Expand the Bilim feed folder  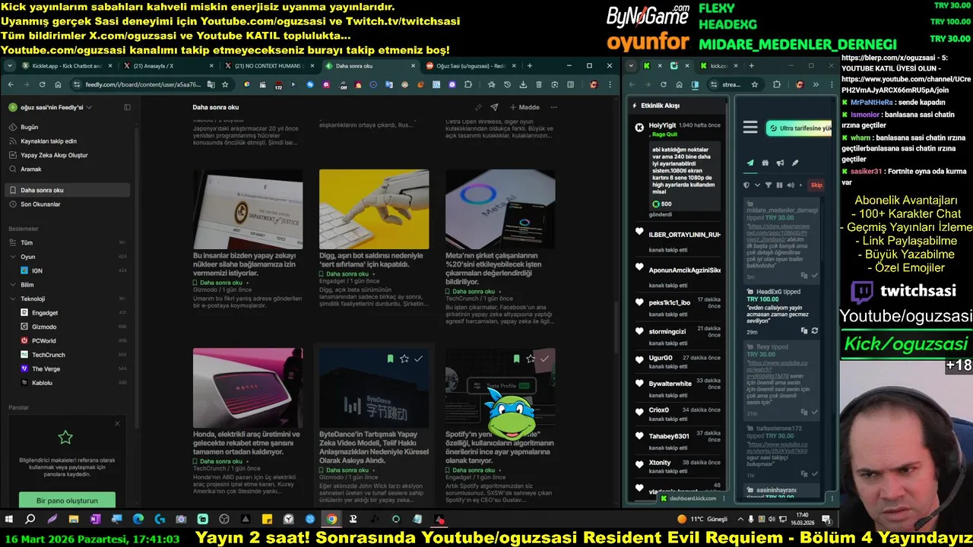(13, 285)
